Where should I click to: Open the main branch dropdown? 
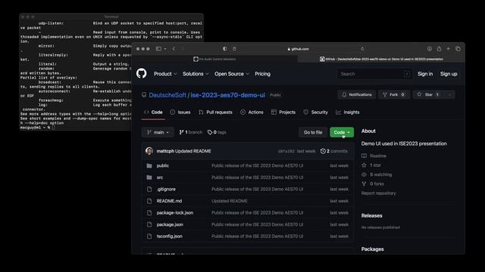click(158, 132)
